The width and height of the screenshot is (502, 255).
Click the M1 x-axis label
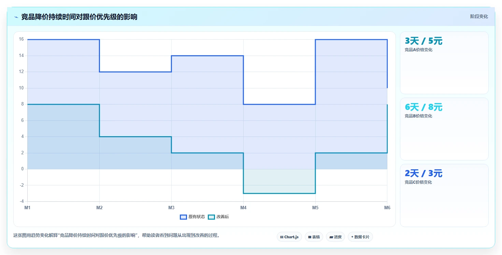coord(27,208)
